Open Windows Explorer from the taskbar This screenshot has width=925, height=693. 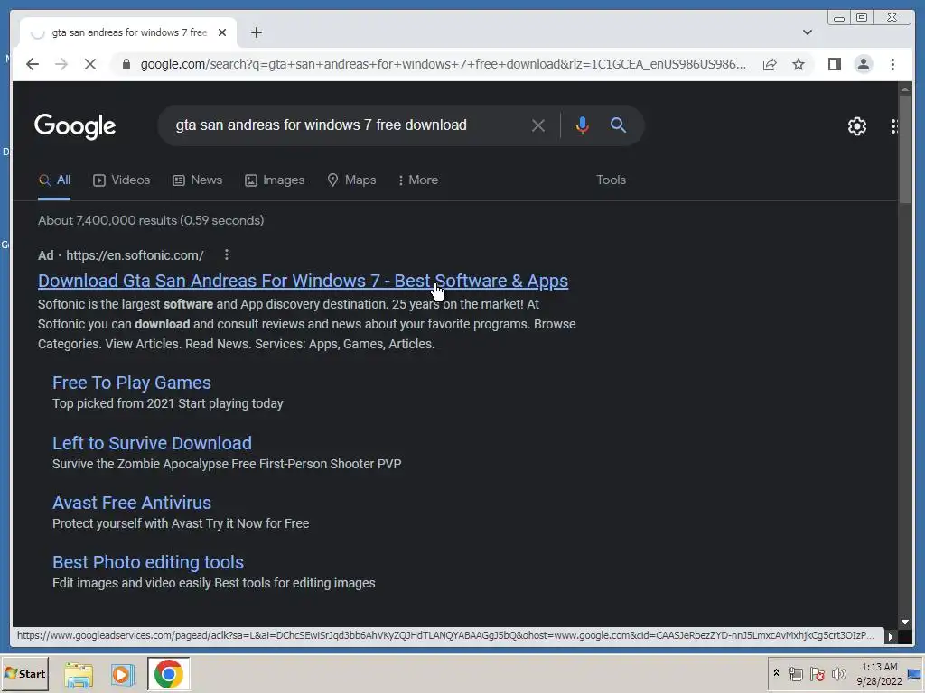tap(79, 674)
